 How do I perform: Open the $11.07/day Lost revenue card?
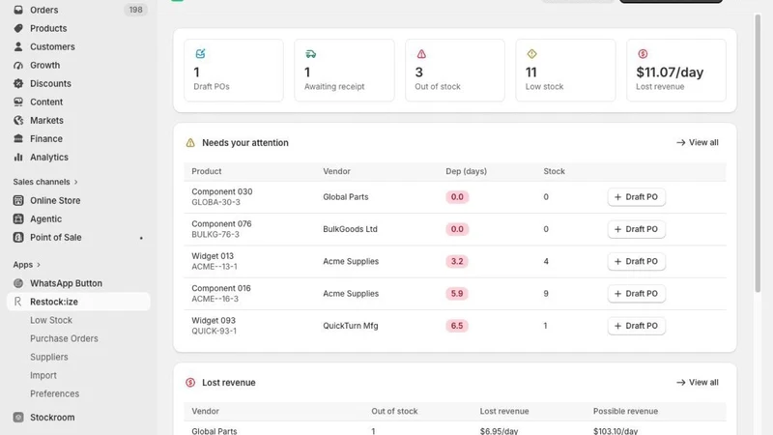(x=676, y=71)
